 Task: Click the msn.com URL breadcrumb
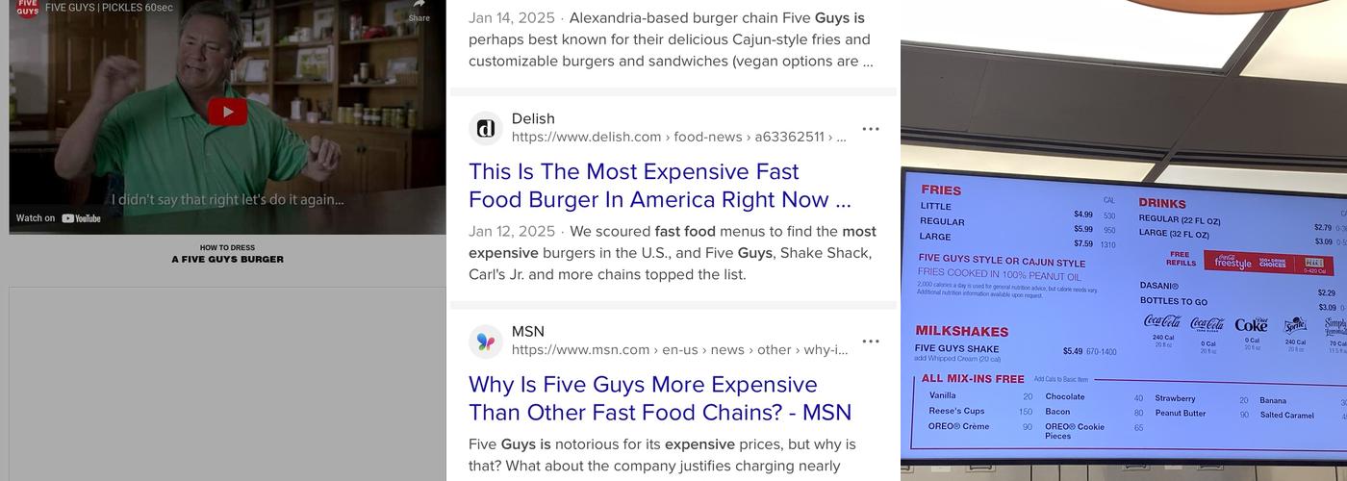pyautogui.click(x=678, y=350)
